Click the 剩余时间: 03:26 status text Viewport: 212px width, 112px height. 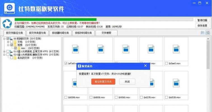(94, 27)
